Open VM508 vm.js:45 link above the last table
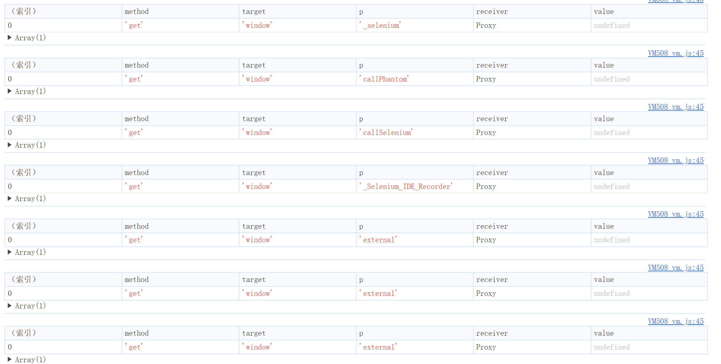721x364 pixels. click(x=675, y=321)
